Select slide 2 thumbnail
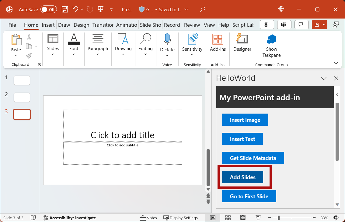 tap(22, 97)
